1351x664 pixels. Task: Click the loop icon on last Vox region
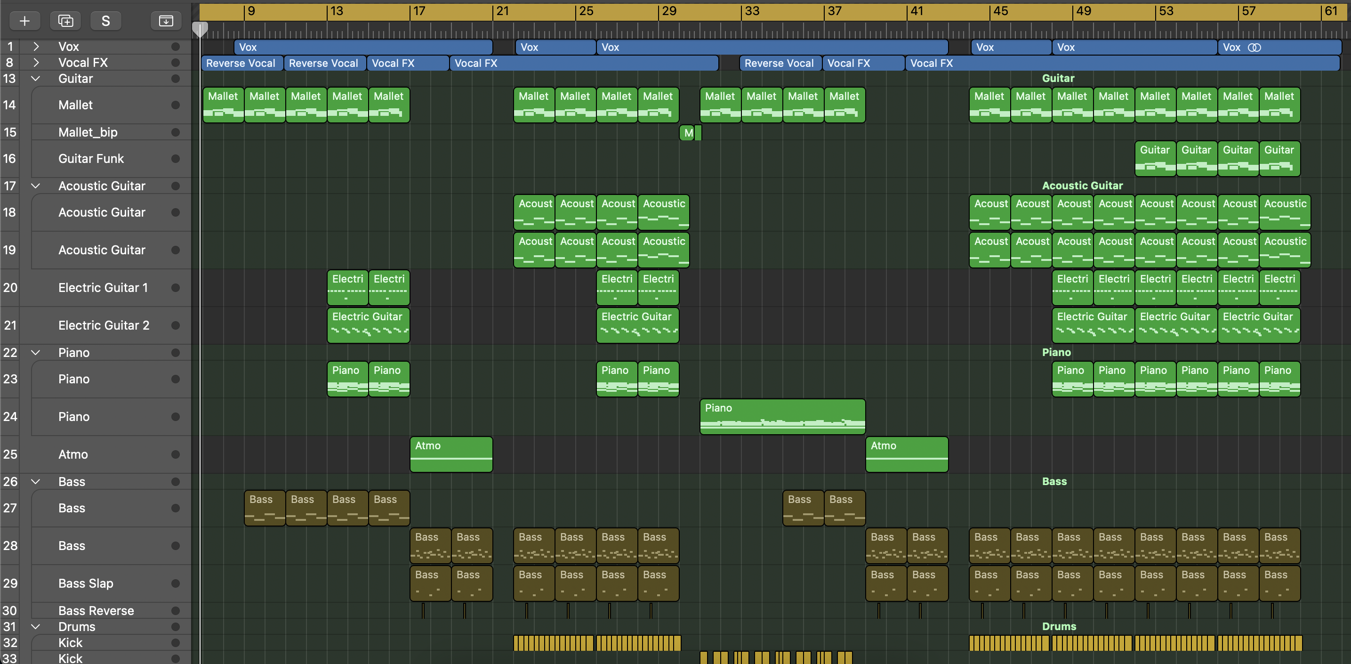point(1254,48)
